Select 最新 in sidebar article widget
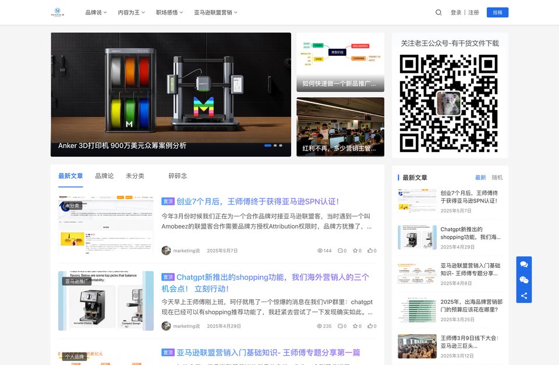The width and height of the screenshot is (559, 365). pyautogui.click(x=480, y=178)
